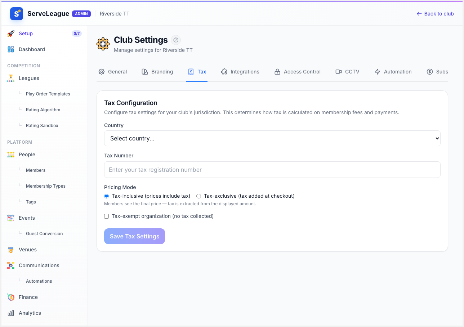Click the Events calendar icon

[11, 218]
